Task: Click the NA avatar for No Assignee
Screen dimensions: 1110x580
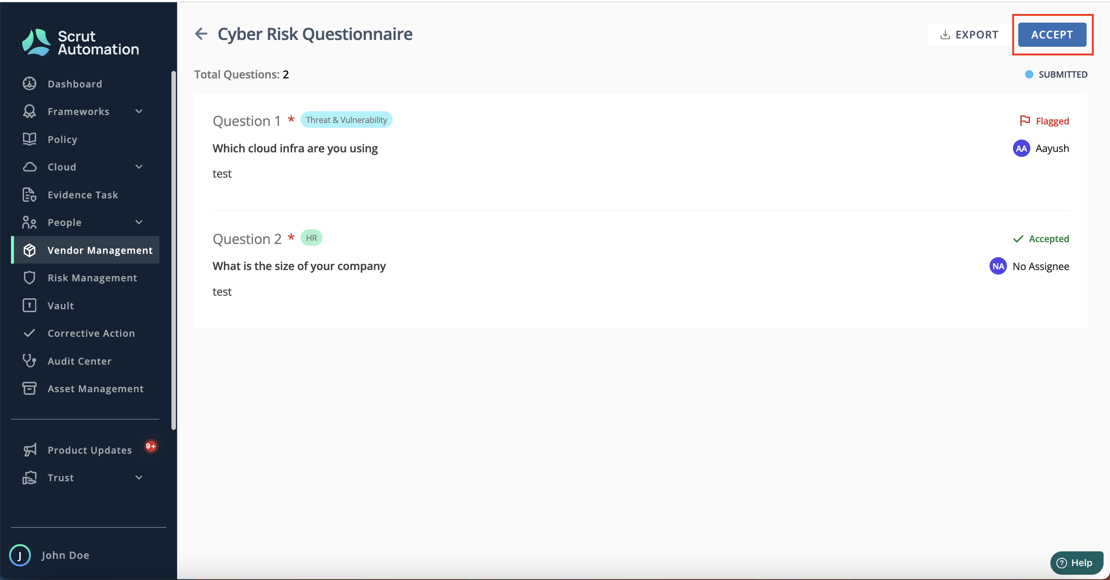Action: point(998,266)
